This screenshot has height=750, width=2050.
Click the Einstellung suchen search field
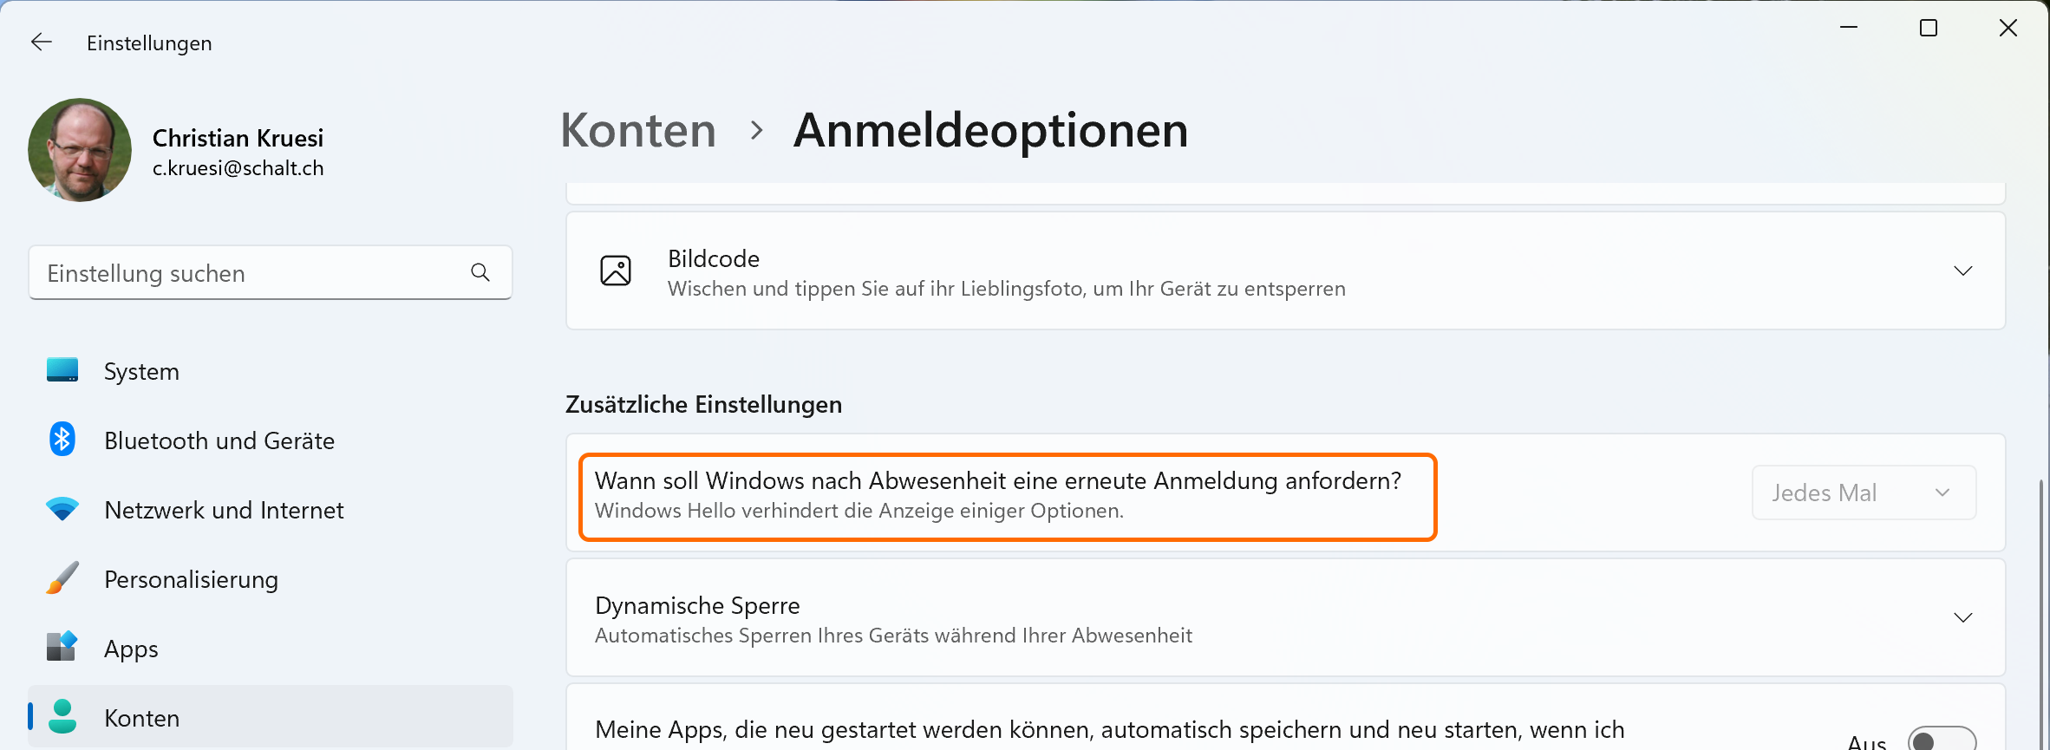[x=251, y=273]
